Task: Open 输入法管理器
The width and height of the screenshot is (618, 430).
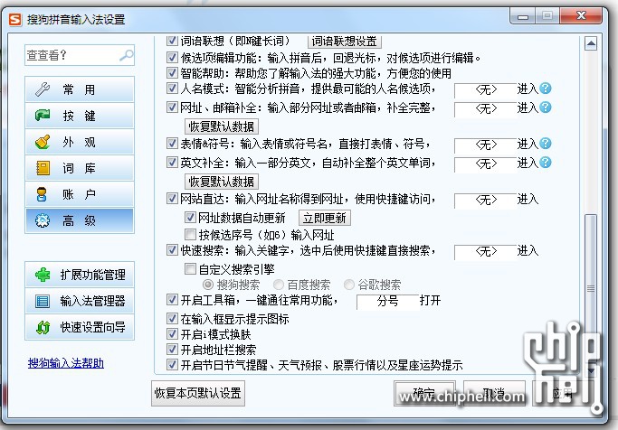Action: click(80, 301)
